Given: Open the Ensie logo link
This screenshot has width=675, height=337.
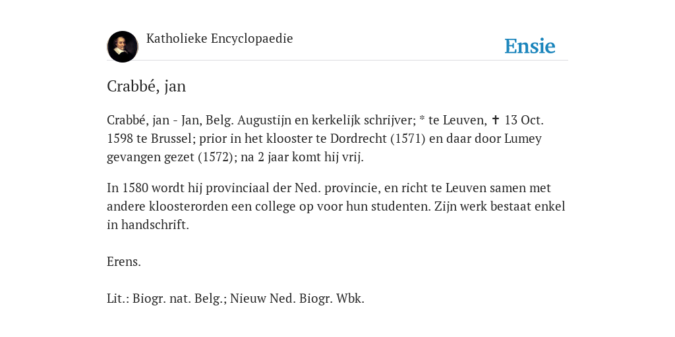Looking at the screenshot, I should (530, 46).
